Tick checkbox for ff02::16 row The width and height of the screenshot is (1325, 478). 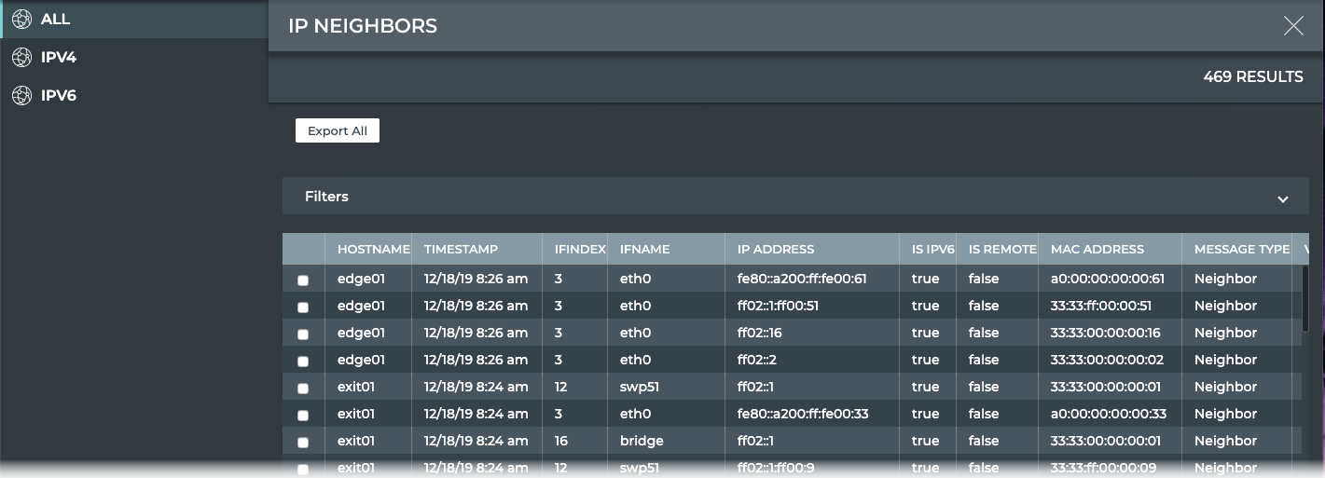[303, 335]
